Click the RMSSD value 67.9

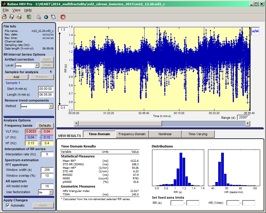(136, 175)
